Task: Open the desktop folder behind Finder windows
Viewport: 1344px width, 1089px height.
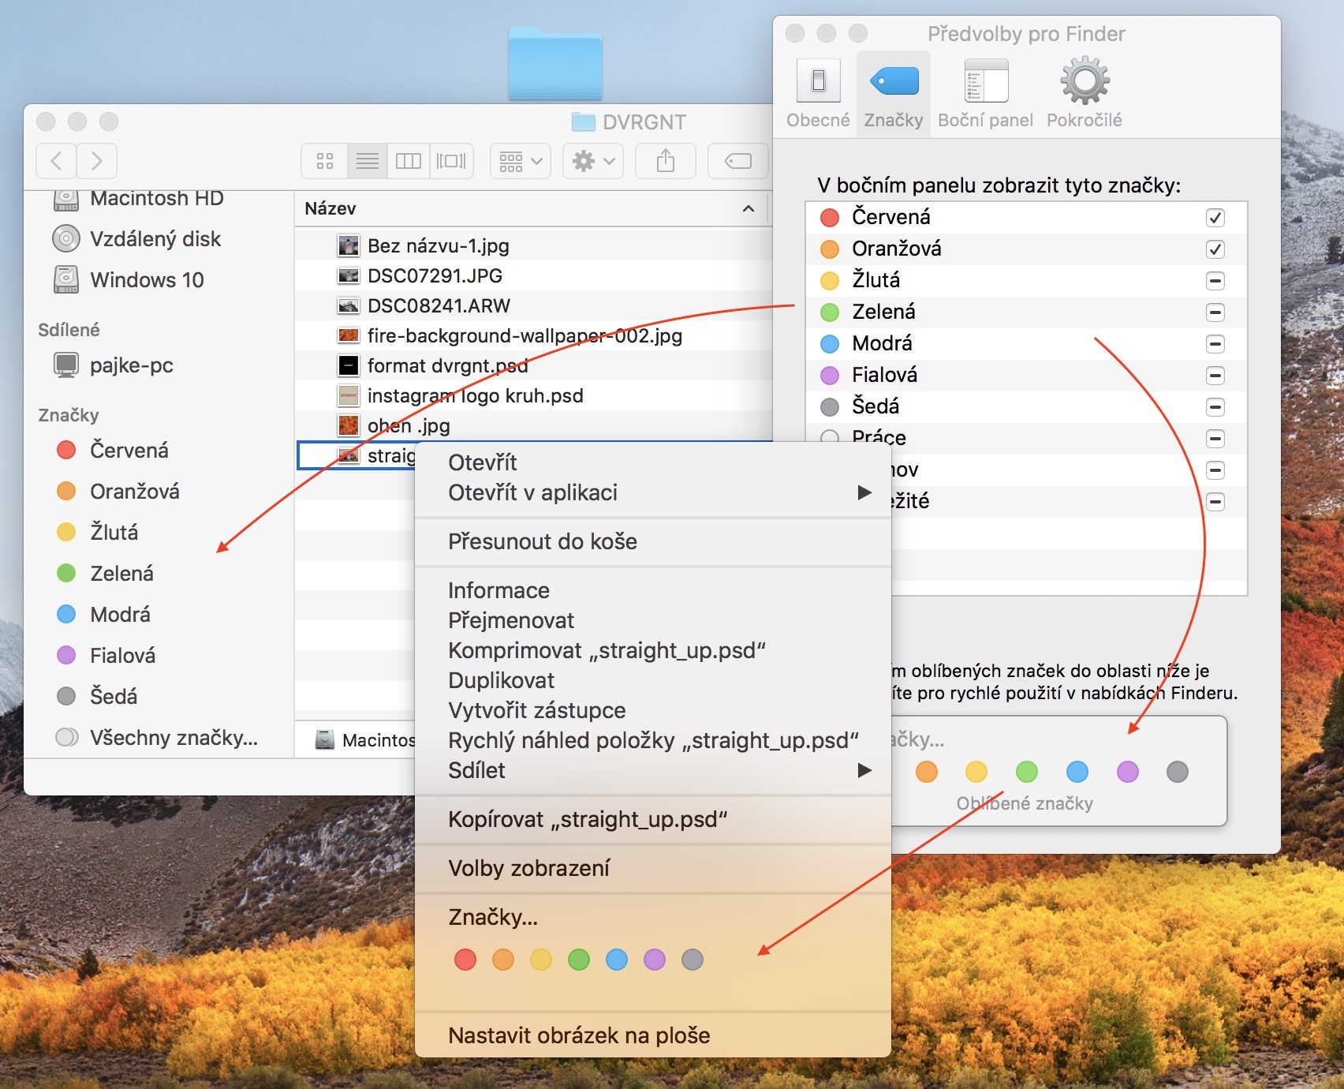Action: [x=555, y=63]
